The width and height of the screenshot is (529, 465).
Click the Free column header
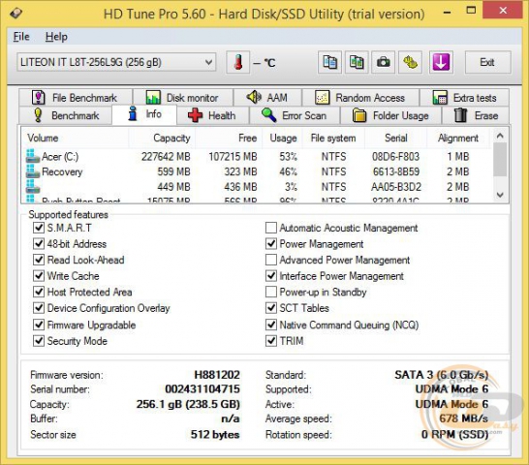[229, 138]
